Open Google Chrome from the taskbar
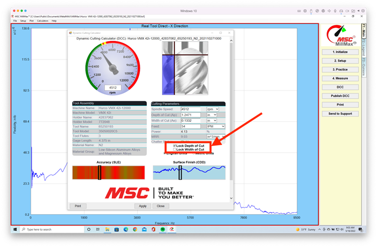 [135, 229]
